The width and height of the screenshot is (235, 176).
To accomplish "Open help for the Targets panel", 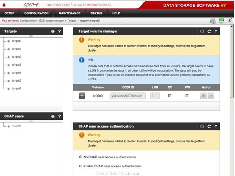I will [x=60, y=31].
